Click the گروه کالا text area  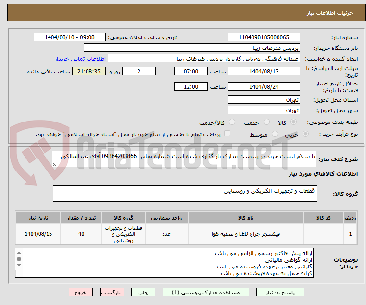pyautogui.click(x=185, y=194)
